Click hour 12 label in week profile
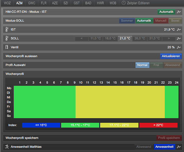 pyautogui.click(x=94, y=83)
